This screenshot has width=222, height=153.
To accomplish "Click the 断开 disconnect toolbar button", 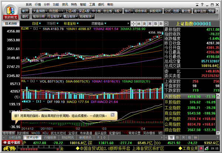I will point(25,11).
